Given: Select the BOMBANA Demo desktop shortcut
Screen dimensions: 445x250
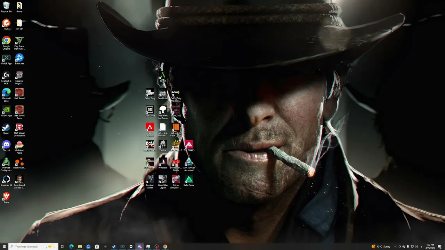Looking at the screenshot, I should (176, 165).
